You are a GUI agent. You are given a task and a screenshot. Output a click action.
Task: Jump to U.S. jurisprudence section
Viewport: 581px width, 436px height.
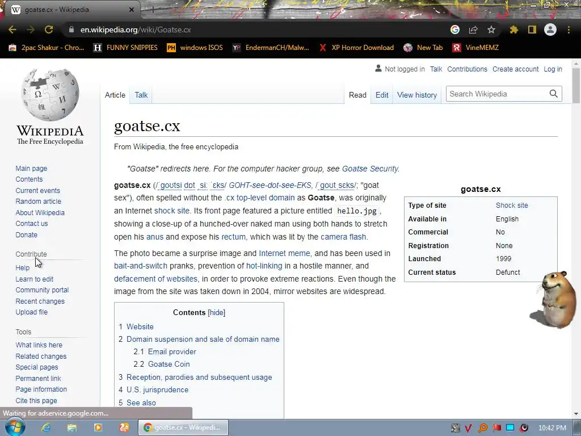(x=158, y=389)
